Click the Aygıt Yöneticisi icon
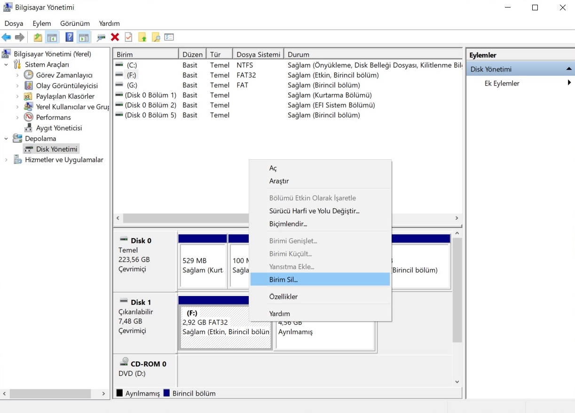 click(29, 128)
